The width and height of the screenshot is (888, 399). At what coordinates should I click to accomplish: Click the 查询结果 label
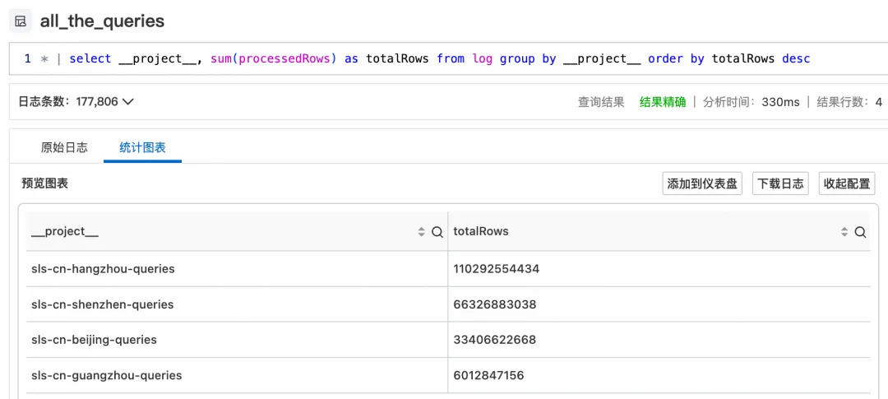coord(601,102)
